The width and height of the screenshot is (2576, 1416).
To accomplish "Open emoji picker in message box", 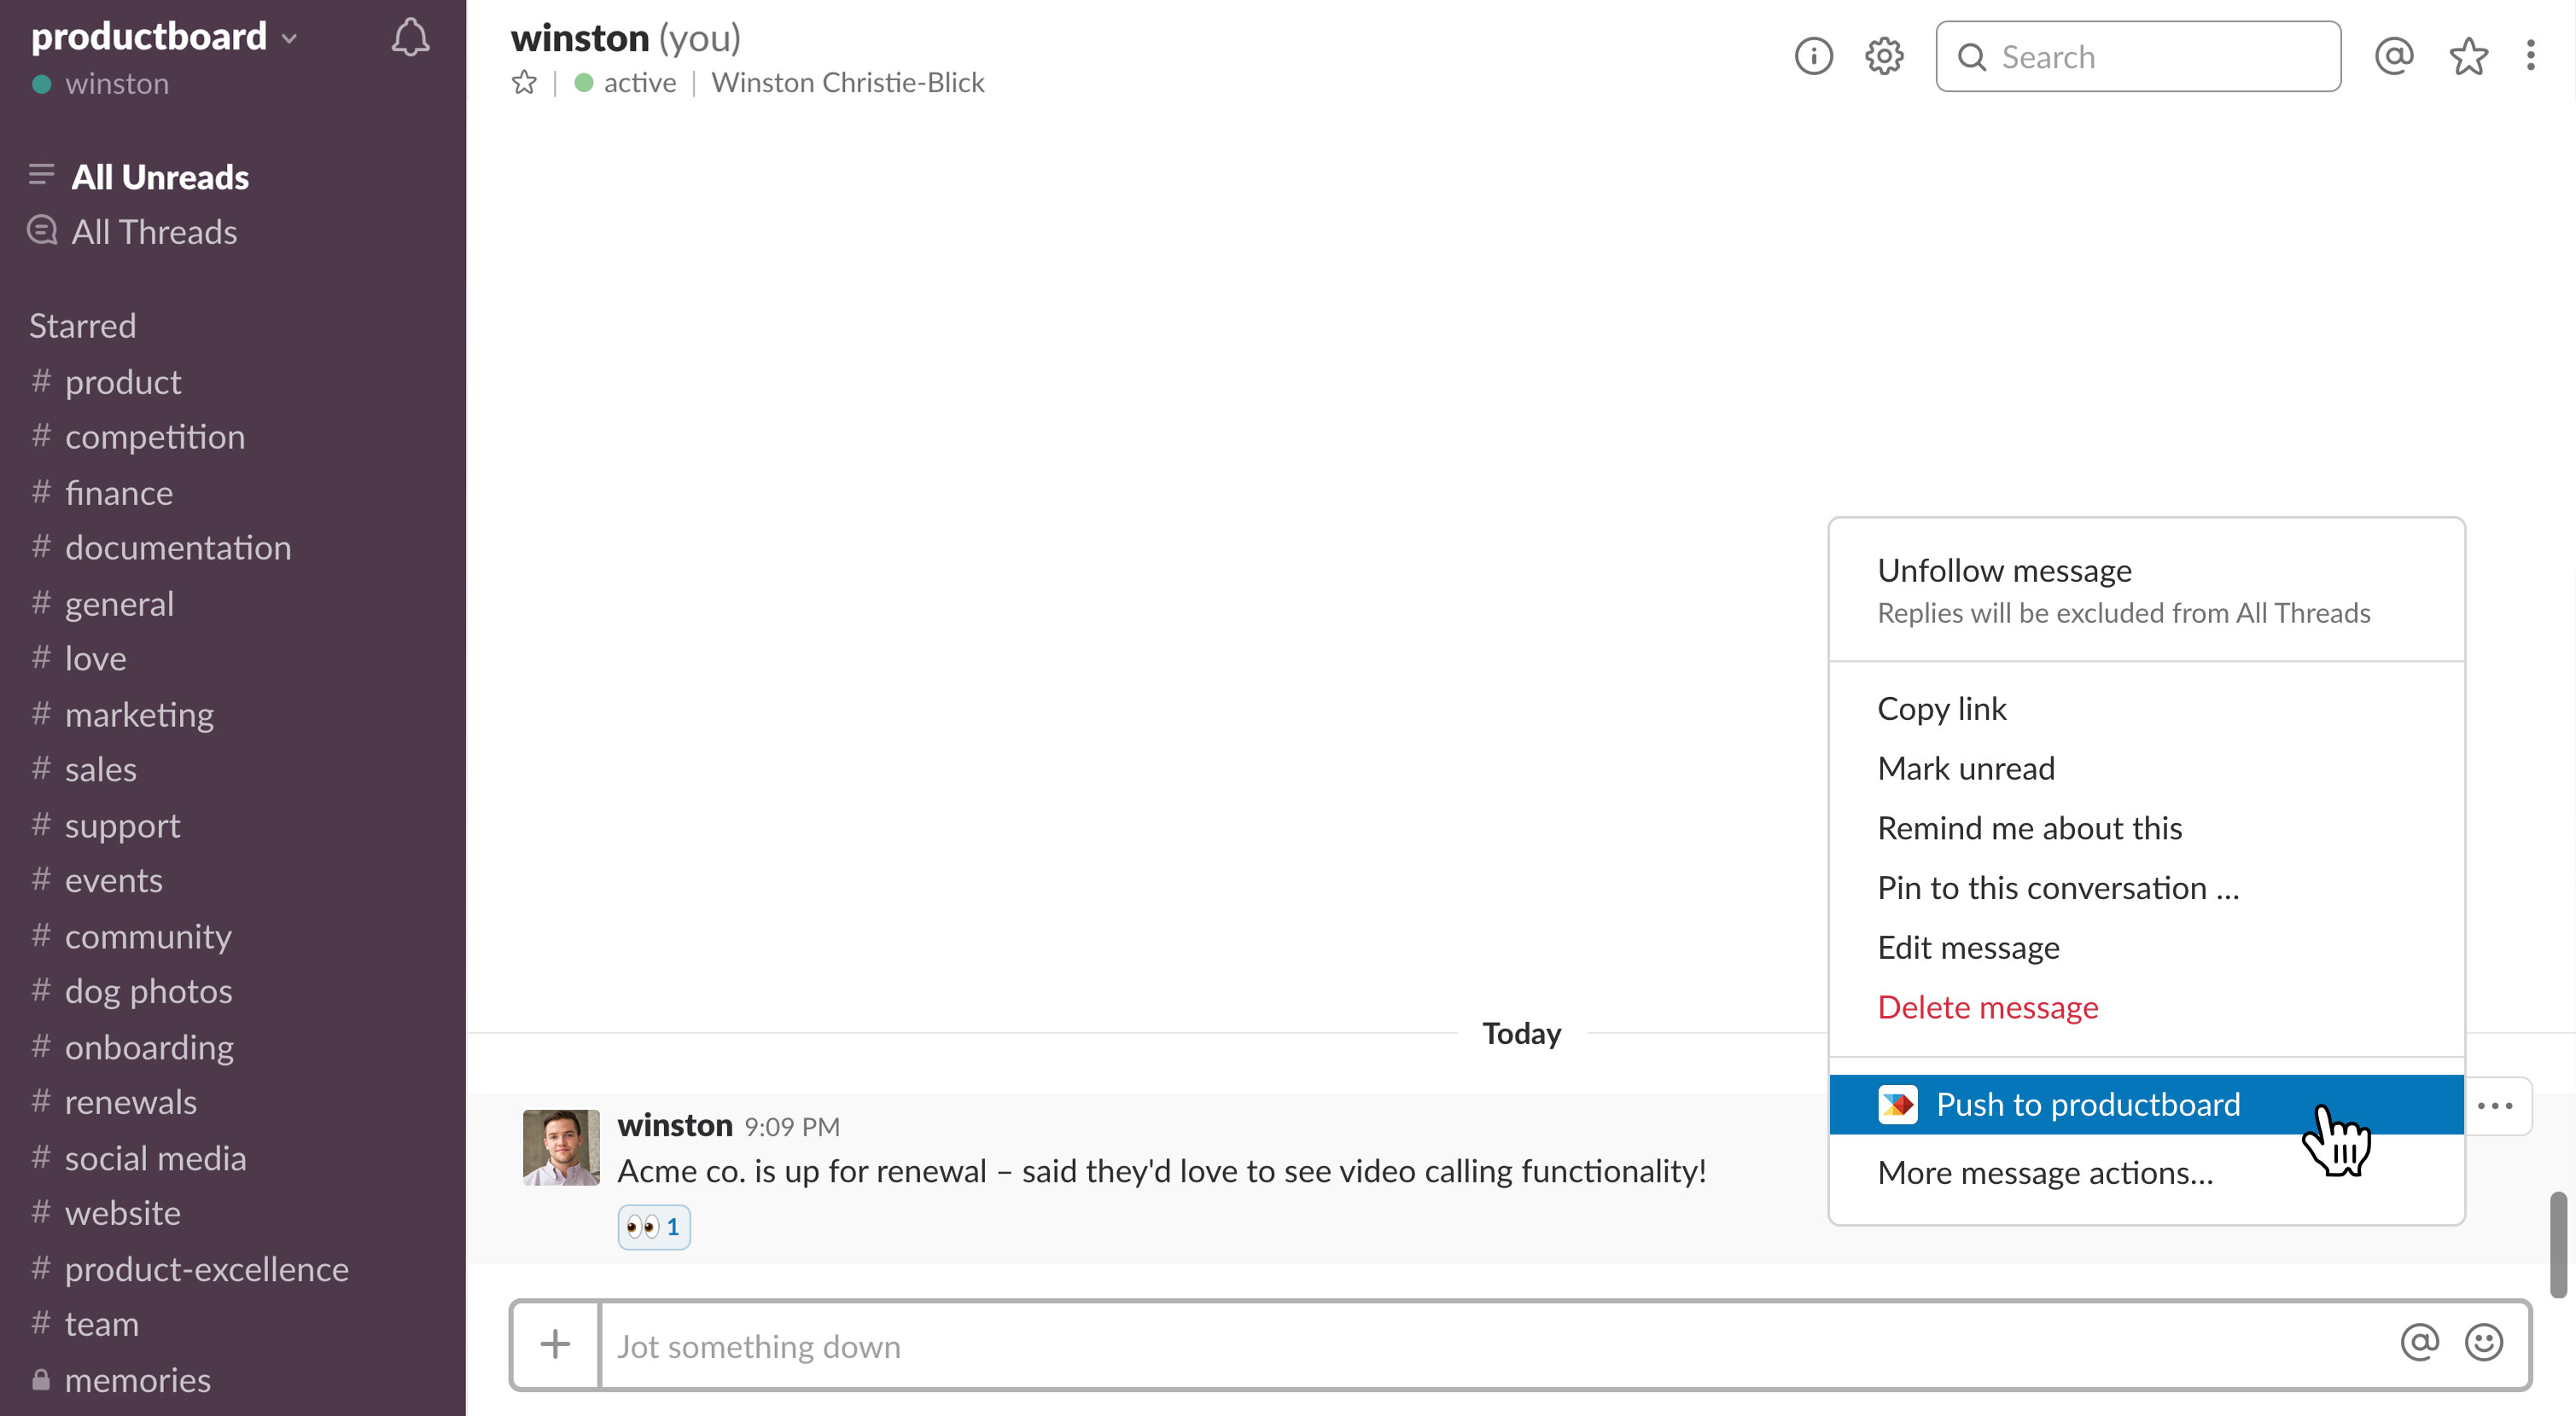I will click(x=2484, y=1343).
